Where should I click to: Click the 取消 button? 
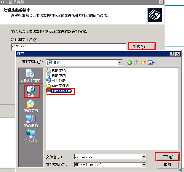168,165
